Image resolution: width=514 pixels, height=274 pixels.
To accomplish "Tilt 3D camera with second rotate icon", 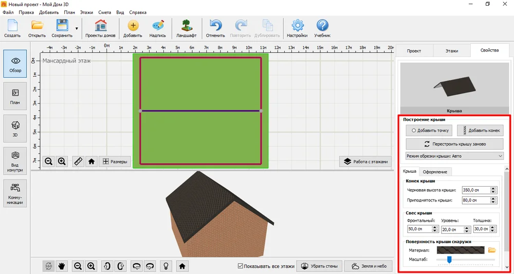I will coord(120,266).
